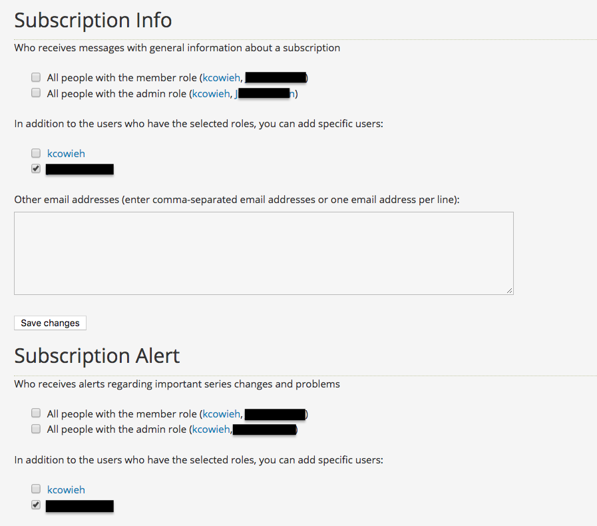Viewport: 597px width, 526px height.
Task: Enable admin role checkbox under Subscription Info
Action: coord(36,94)
